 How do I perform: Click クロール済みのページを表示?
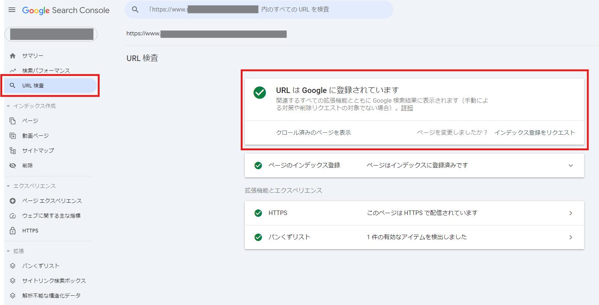(x=313, y=133)
